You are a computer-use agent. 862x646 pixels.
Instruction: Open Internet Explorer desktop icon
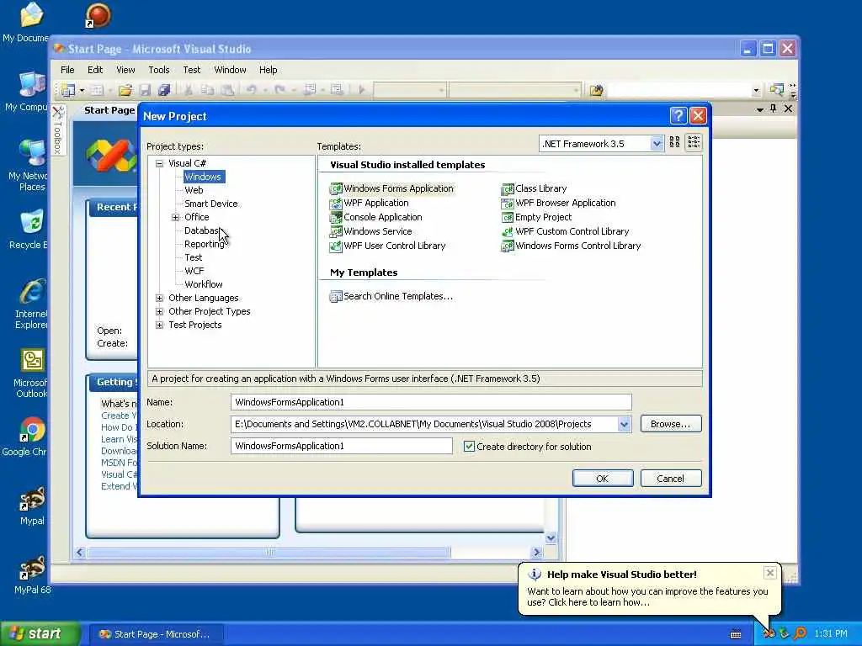pyautogui.click(x=31, y=304)
